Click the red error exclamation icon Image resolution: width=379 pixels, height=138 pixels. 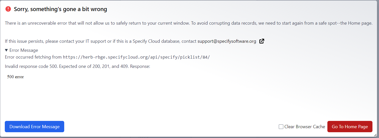pos(8,9)
